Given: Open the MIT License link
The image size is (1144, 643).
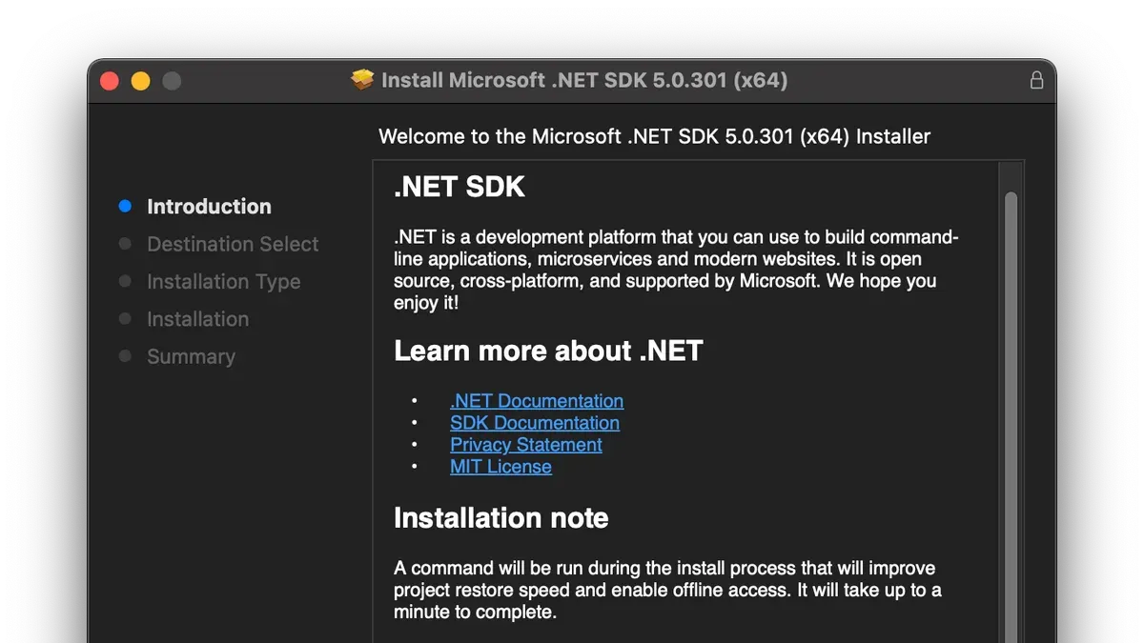Looking at the screenshot, I should click(500, 467).
